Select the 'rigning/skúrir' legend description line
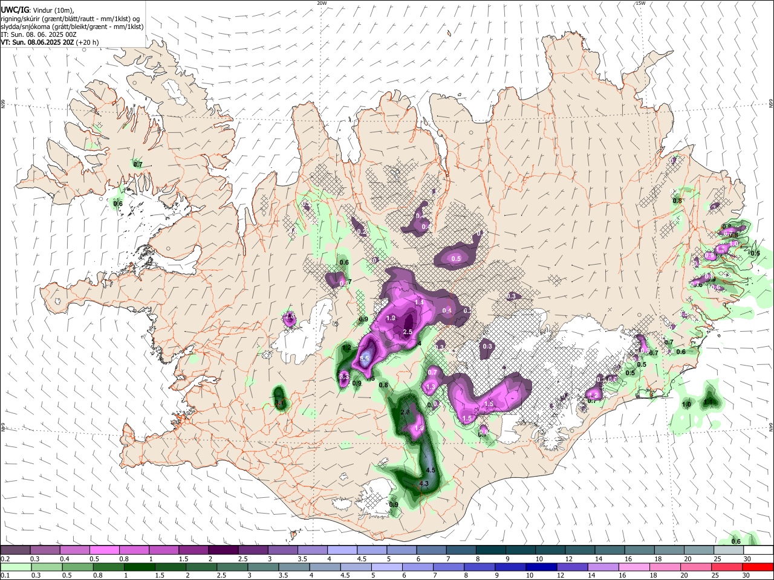Screen dimensions: 774x580 [71, 19]
